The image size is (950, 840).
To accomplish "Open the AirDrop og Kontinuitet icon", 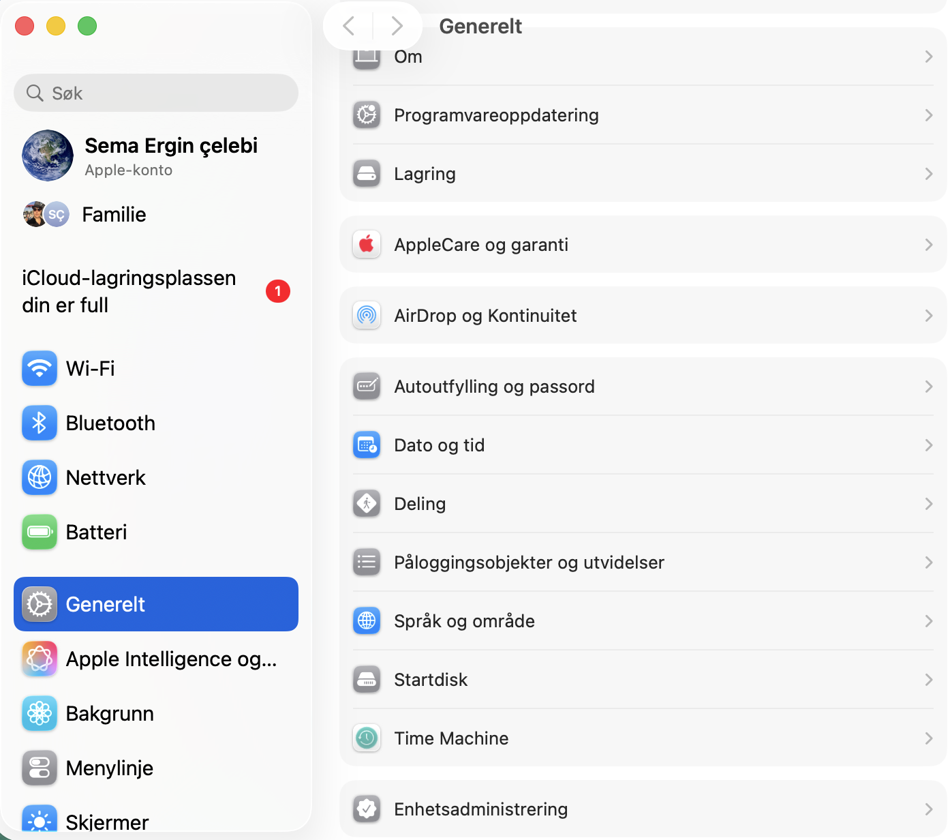I will click(x=367, y=316).
